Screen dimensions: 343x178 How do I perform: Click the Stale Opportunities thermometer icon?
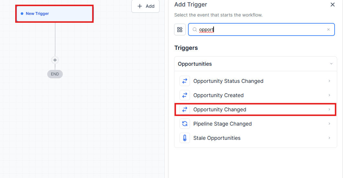coord(185,138)
